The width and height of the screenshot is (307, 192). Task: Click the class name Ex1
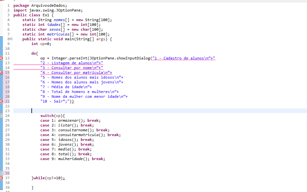coord(46,15)
